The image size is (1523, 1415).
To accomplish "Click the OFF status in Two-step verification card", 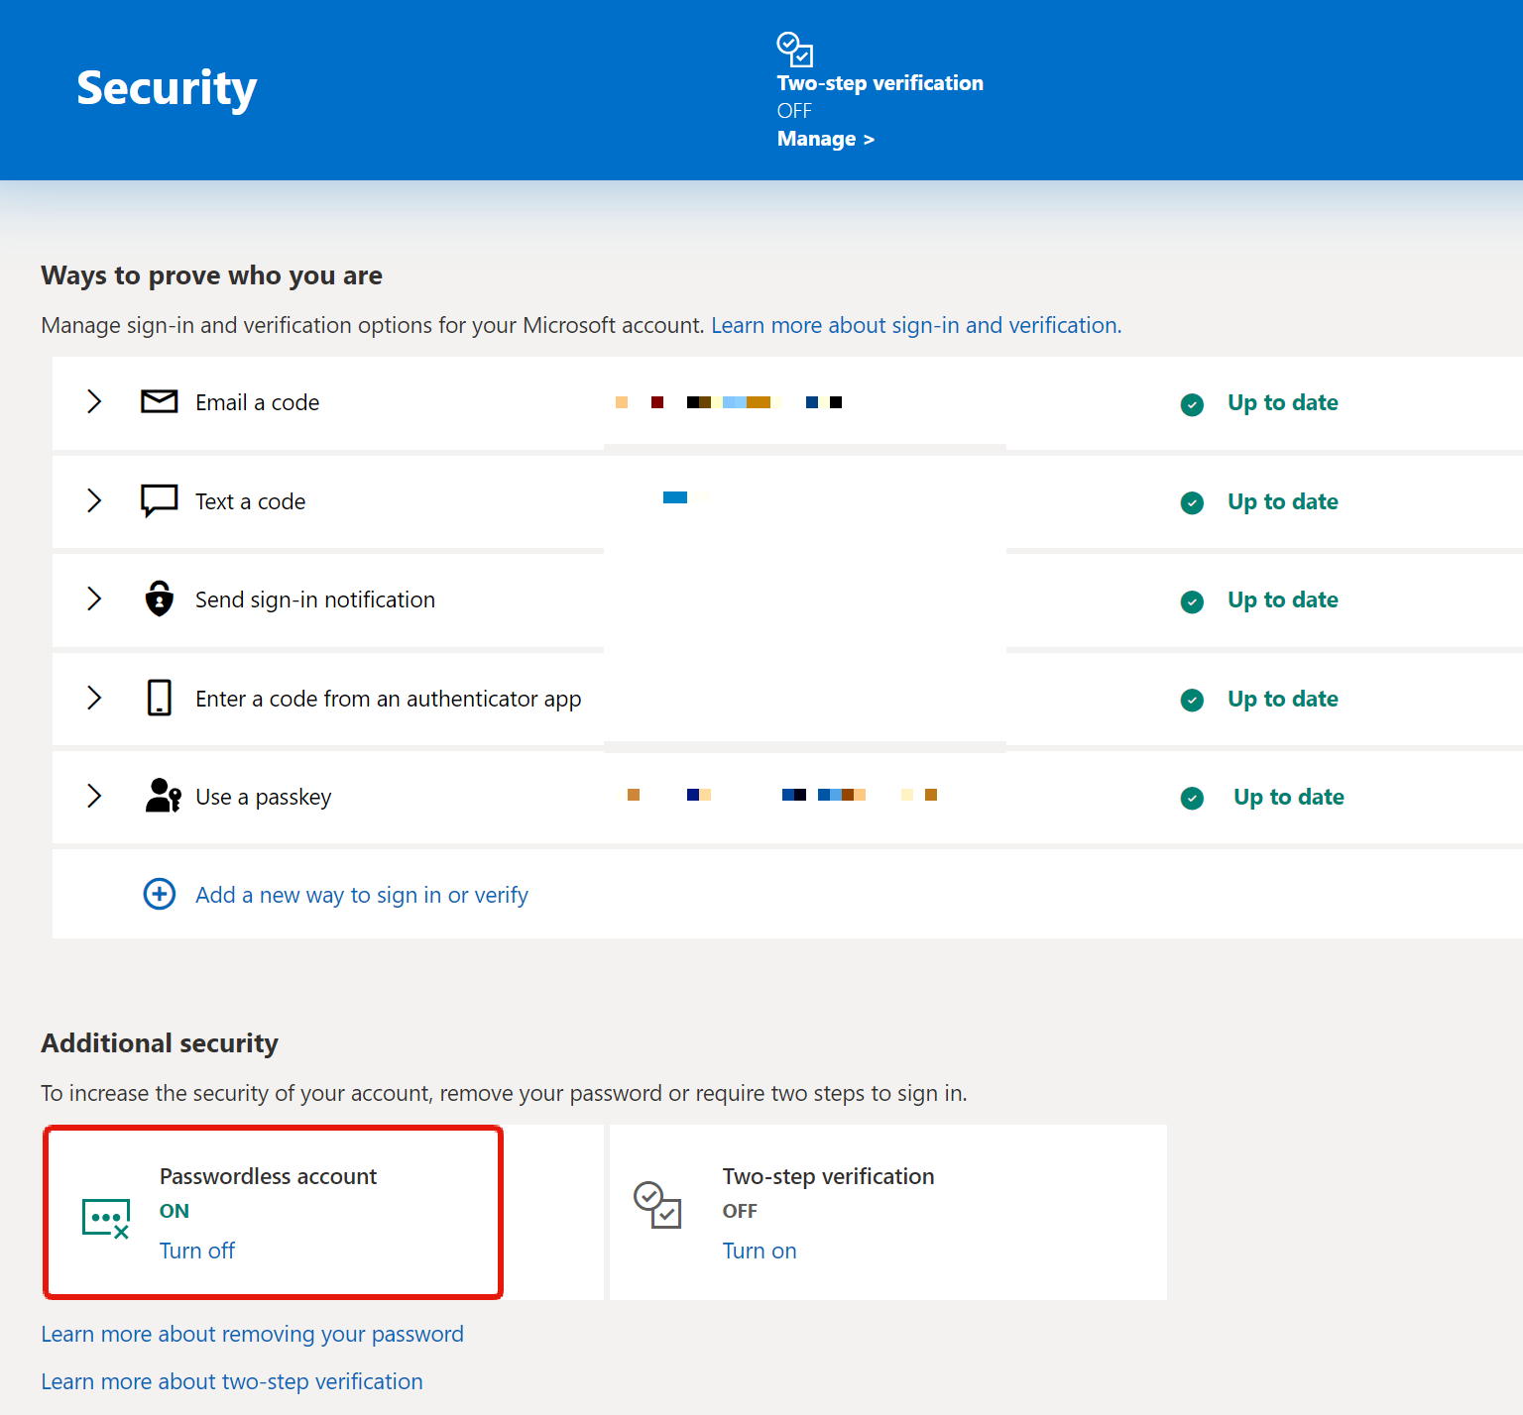I will point(740,1211).
